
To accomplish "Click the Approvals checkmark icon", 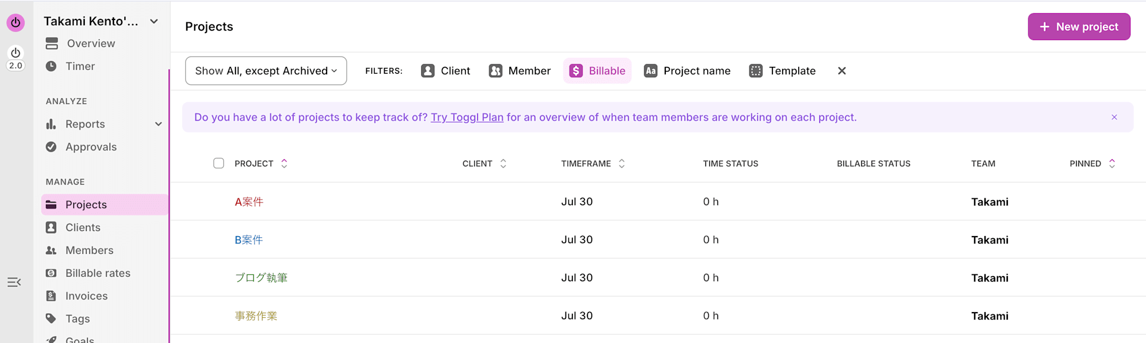I will [51, 147].
